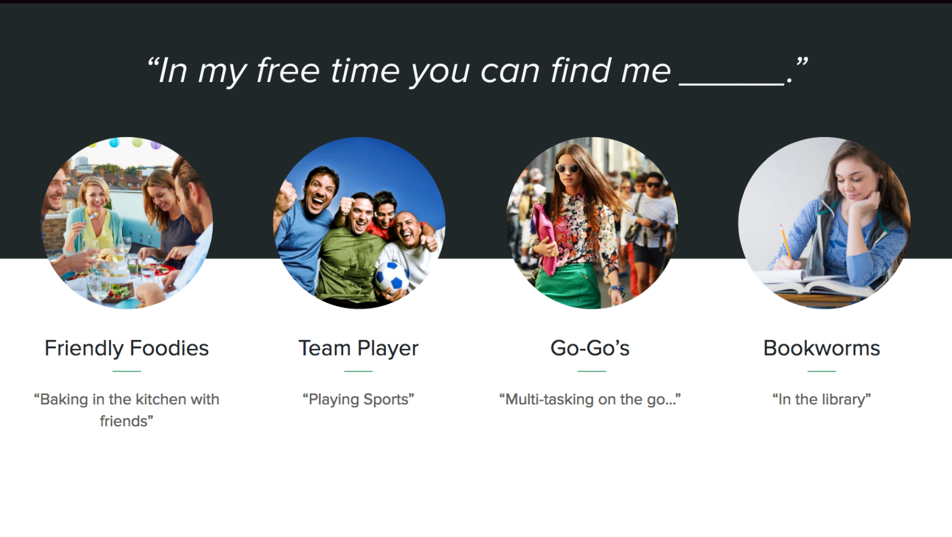Click the green divider under Team Player
Image resolution: width=952 pixels, height=537 pixels.
[358, 371]
